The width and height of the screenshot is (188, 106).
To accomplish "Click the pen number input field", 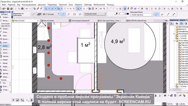I will (121, 14).
